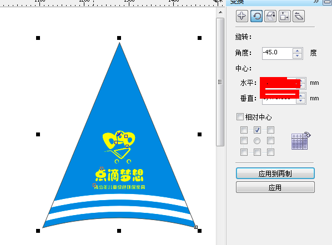Click the vertical scrollbar thumb
Image resolution: width=332 pixels, height=245 pixels.
220,82
